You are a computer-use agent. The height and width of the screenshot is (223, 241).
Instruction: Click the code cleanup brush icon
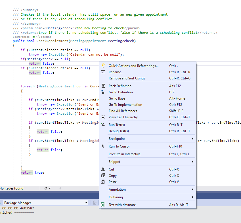pos(46,188)
